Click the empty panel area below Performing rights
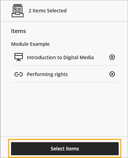This screenshot has width=128, height=158. point(65,109)
